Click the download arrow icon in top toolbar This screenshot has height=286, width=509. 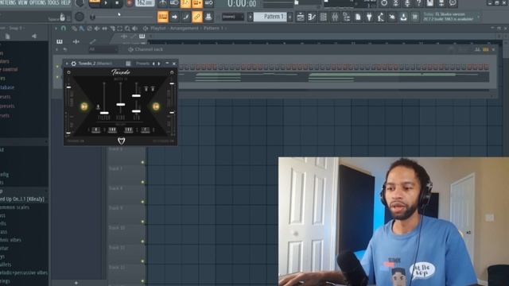(x=403, y=17)
